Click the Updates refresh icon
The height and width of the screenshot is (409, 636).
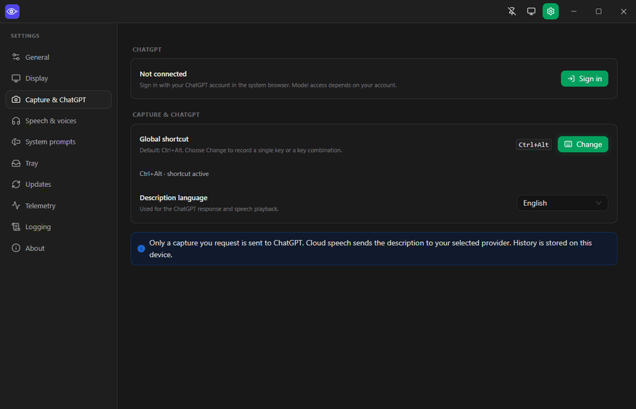(16, 184)
